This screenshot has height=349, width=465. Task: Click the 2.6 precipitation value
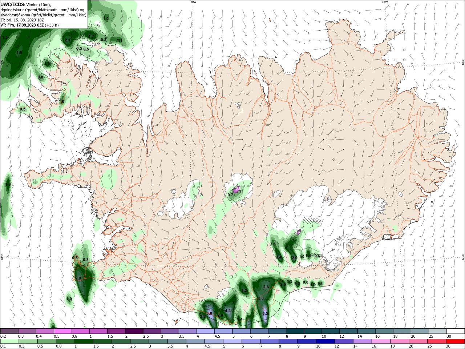[266, 287]
